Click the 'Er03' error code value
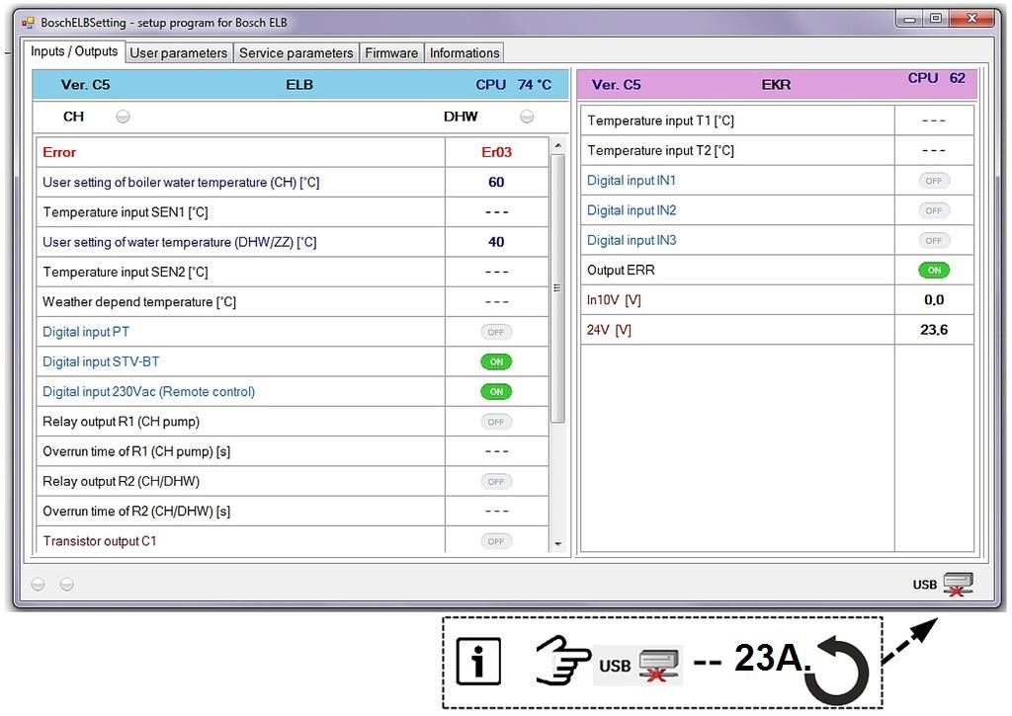The width and height of the screenshot is (1012, 716). click(496, 152)
